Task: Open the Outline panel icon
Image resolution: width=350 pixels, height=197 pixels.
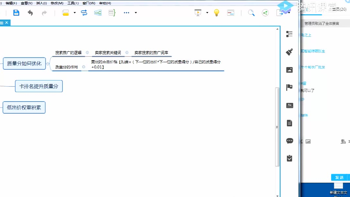Action: point(289,34)
